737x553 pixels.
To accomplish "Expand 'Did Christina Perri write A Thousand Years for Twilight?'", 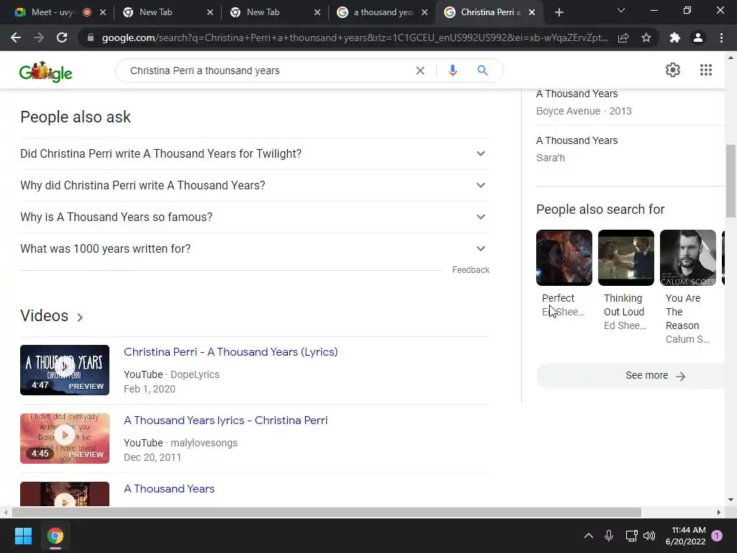I will point(255,154).
